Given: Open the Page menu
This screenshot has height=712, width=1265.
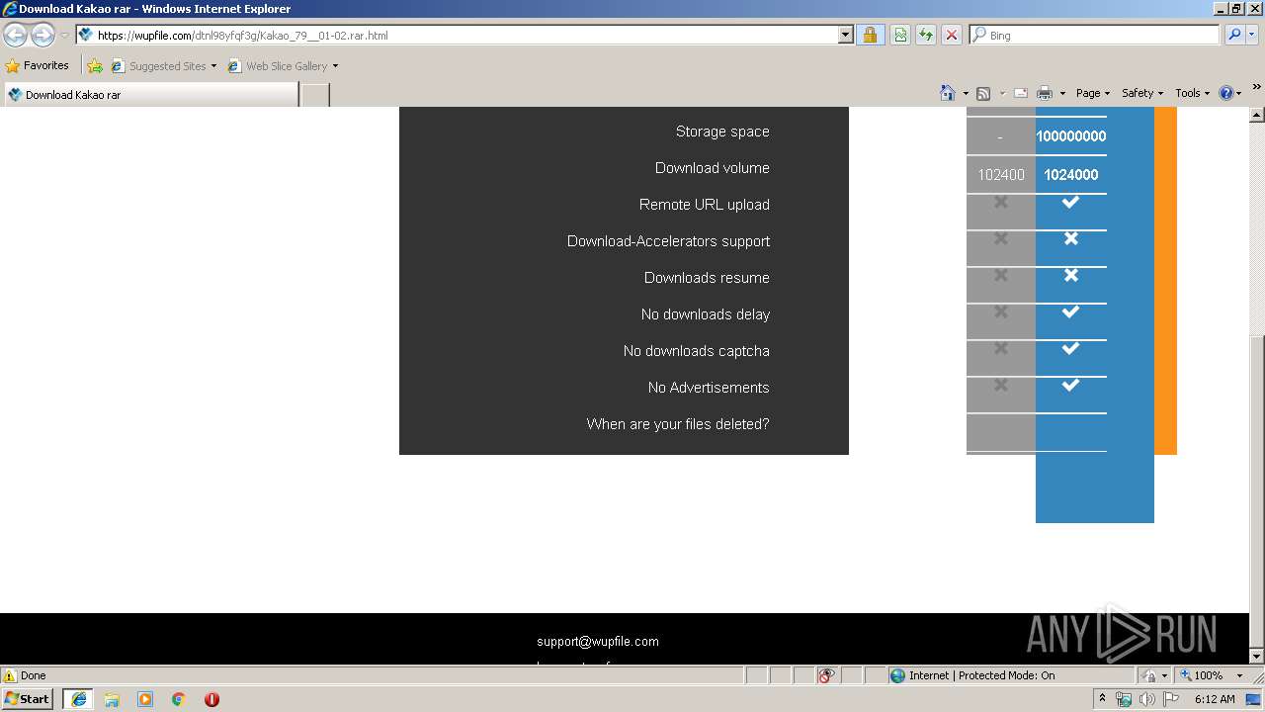Looking at the screenshot, I should [x=1092, y=93].
